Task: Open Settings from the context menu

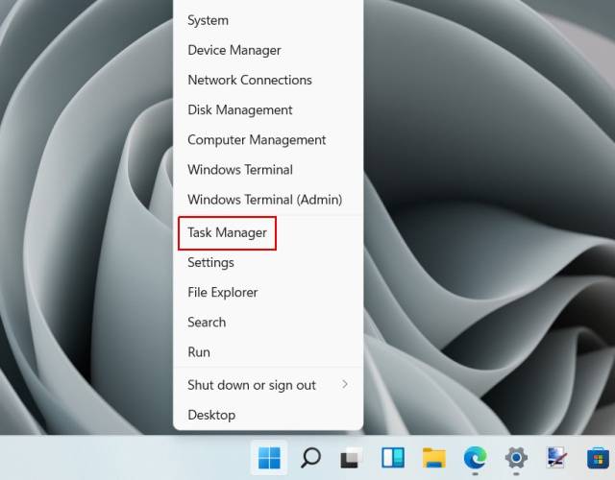Action: (268, 262)
